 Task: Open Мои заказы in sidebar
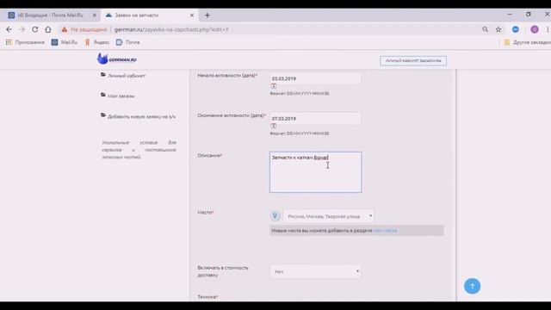tap(121, 96)
